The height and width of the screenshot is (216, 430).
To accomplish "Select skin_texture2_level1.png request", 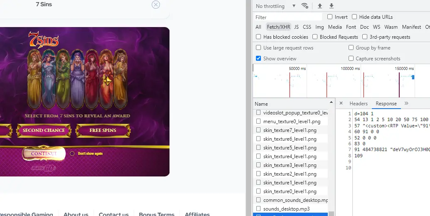I will (291, 174).
